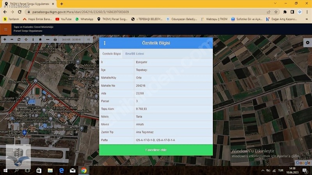Viewport: 312px width, 175px height.
Task: Expand the hidden bookmarks chevron
Action: tap(307, 19)
